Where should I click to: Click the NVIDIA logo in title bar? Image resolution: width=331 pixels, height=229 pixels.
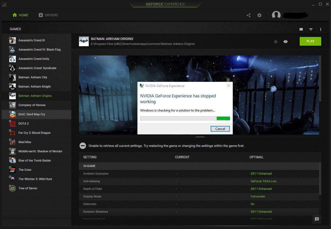(x=4, y=4)
